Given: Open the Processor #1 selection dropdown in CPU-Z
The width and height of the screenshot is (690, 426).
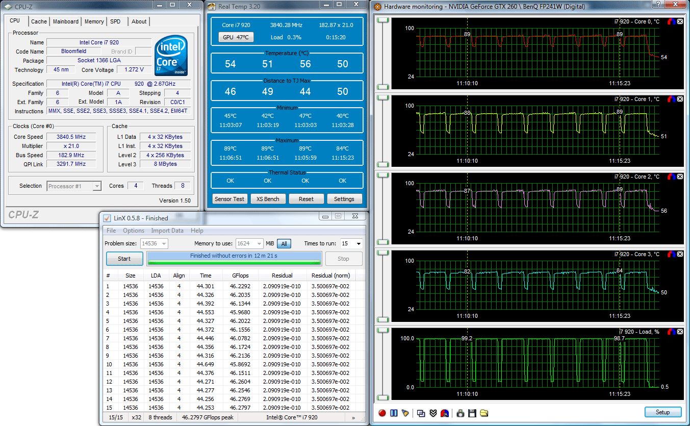Looking at the screenshot, I should tap(74, 186).
